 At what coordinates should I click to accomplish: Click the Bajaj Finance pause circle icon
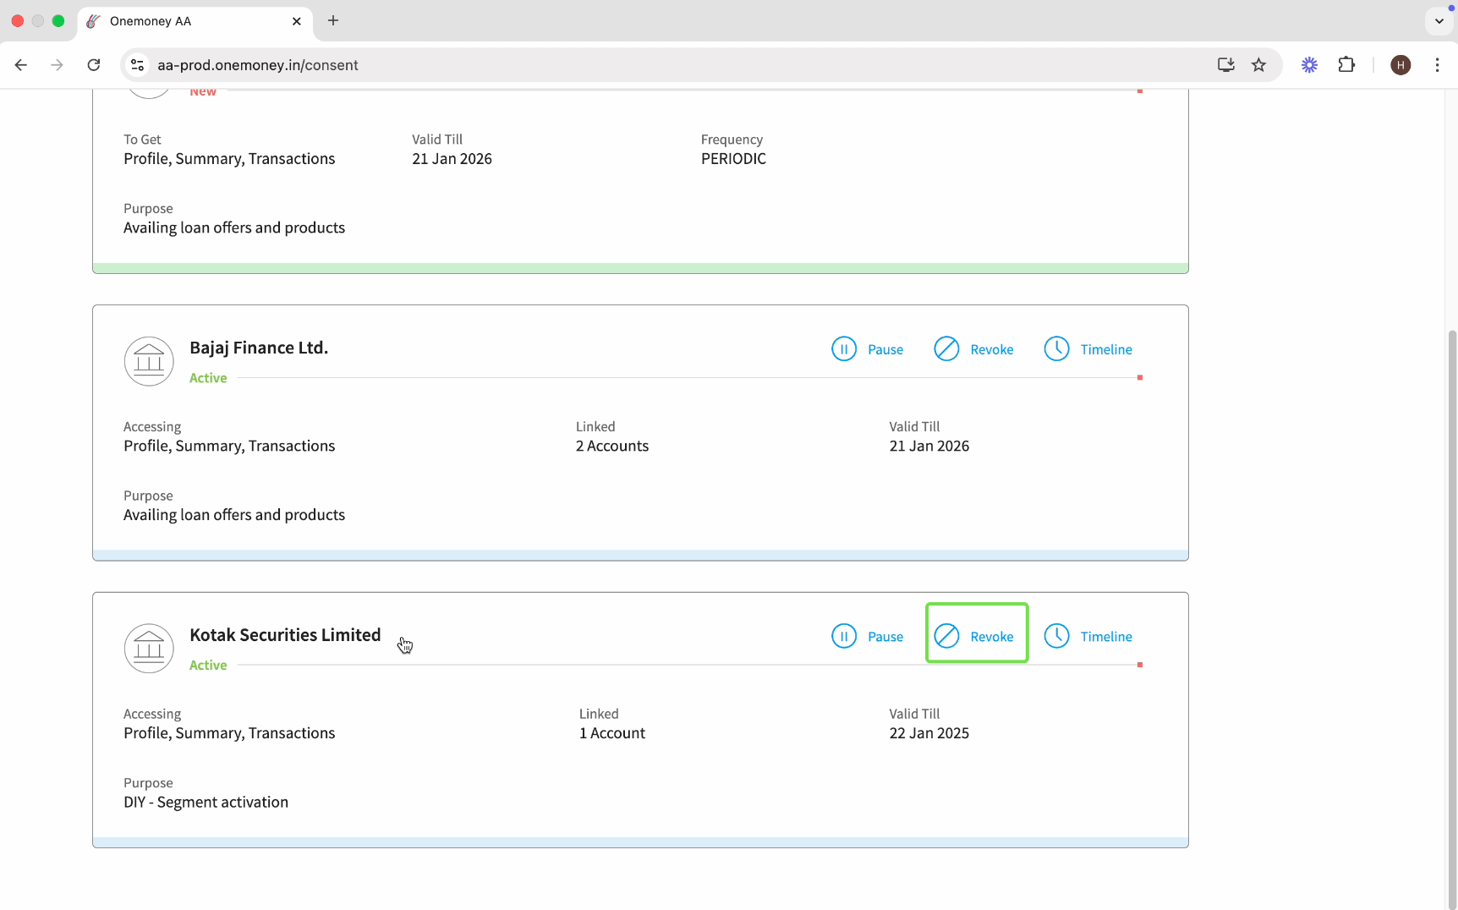[x=844, y=348]
